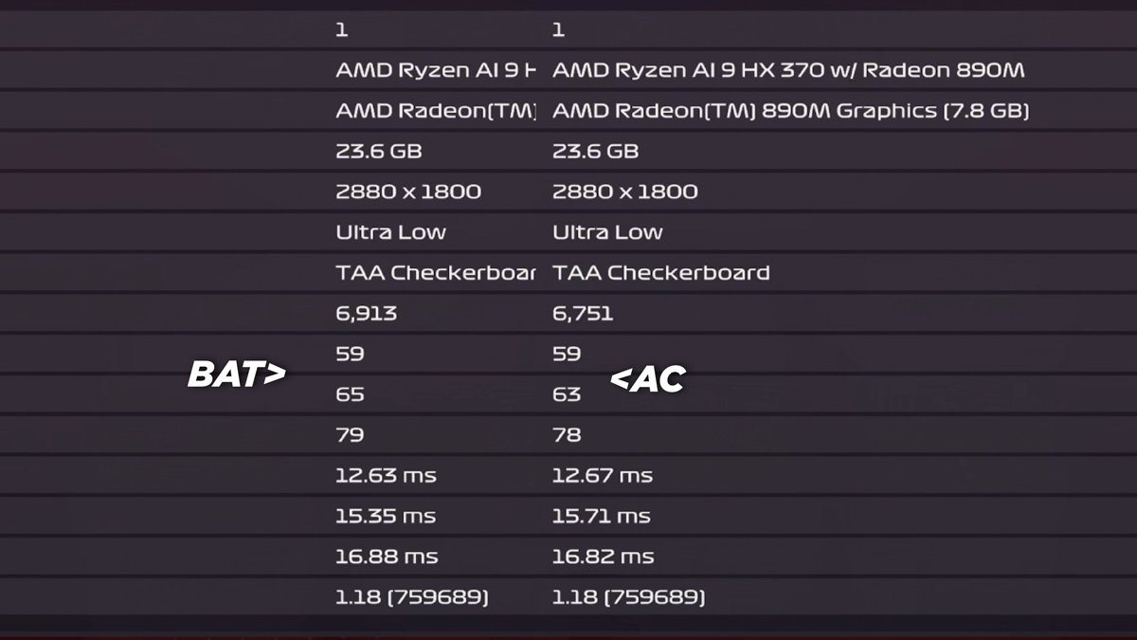Select the AC column Ultra Low preset

(607, 232)
